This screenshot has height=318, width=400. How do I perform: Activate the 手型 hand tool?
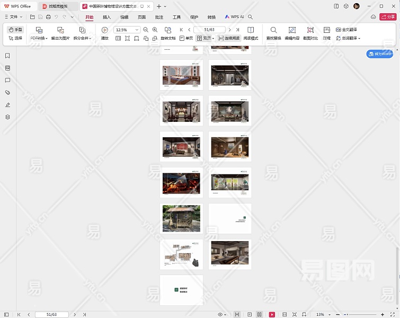click(x=15, y=30)
